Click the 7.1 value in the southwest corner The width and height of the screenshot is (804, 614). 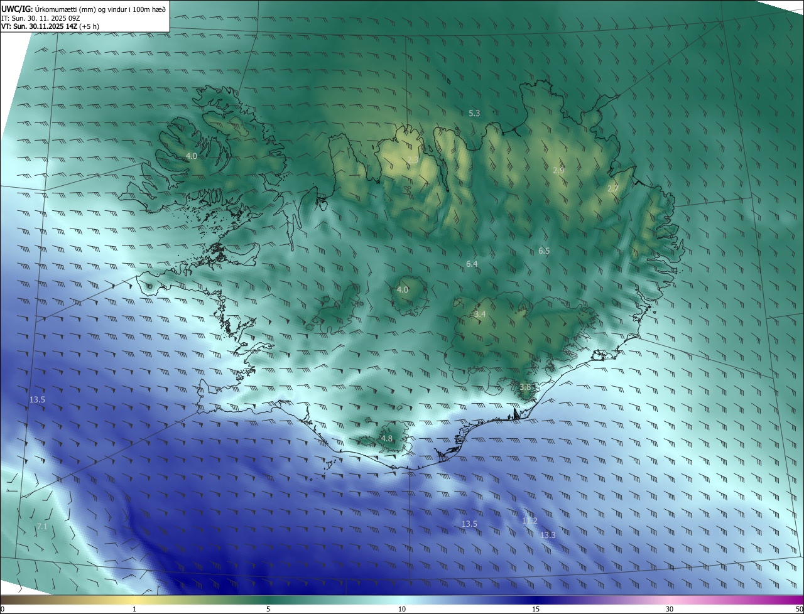point(41,527)
